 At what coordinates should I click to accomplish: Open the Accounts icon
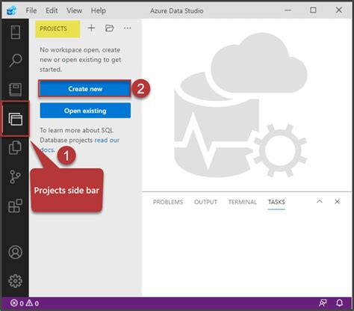pos(16,252)
